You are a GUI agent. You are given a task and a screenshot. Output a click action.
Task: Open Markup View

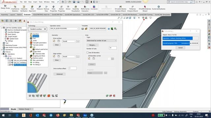click(46, 9)
